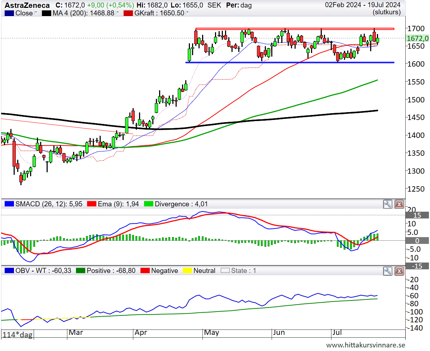
Task: Click the Jun label on time axis
Action: 279,333
